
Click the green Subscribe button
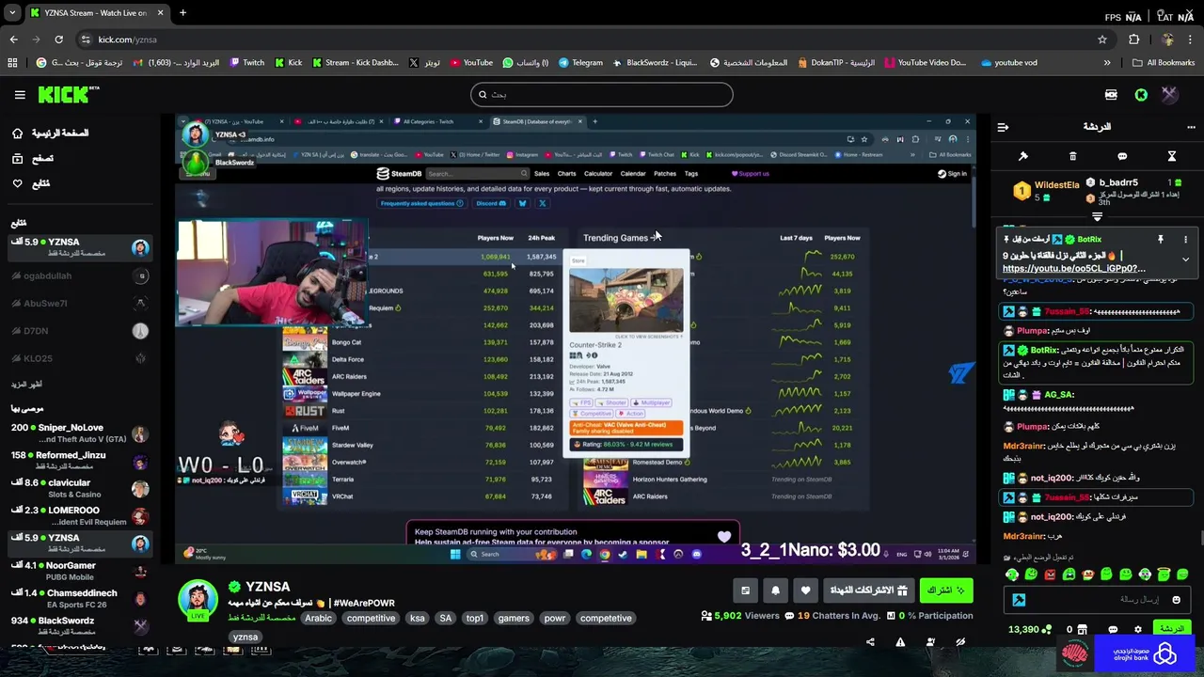(946, 590)
